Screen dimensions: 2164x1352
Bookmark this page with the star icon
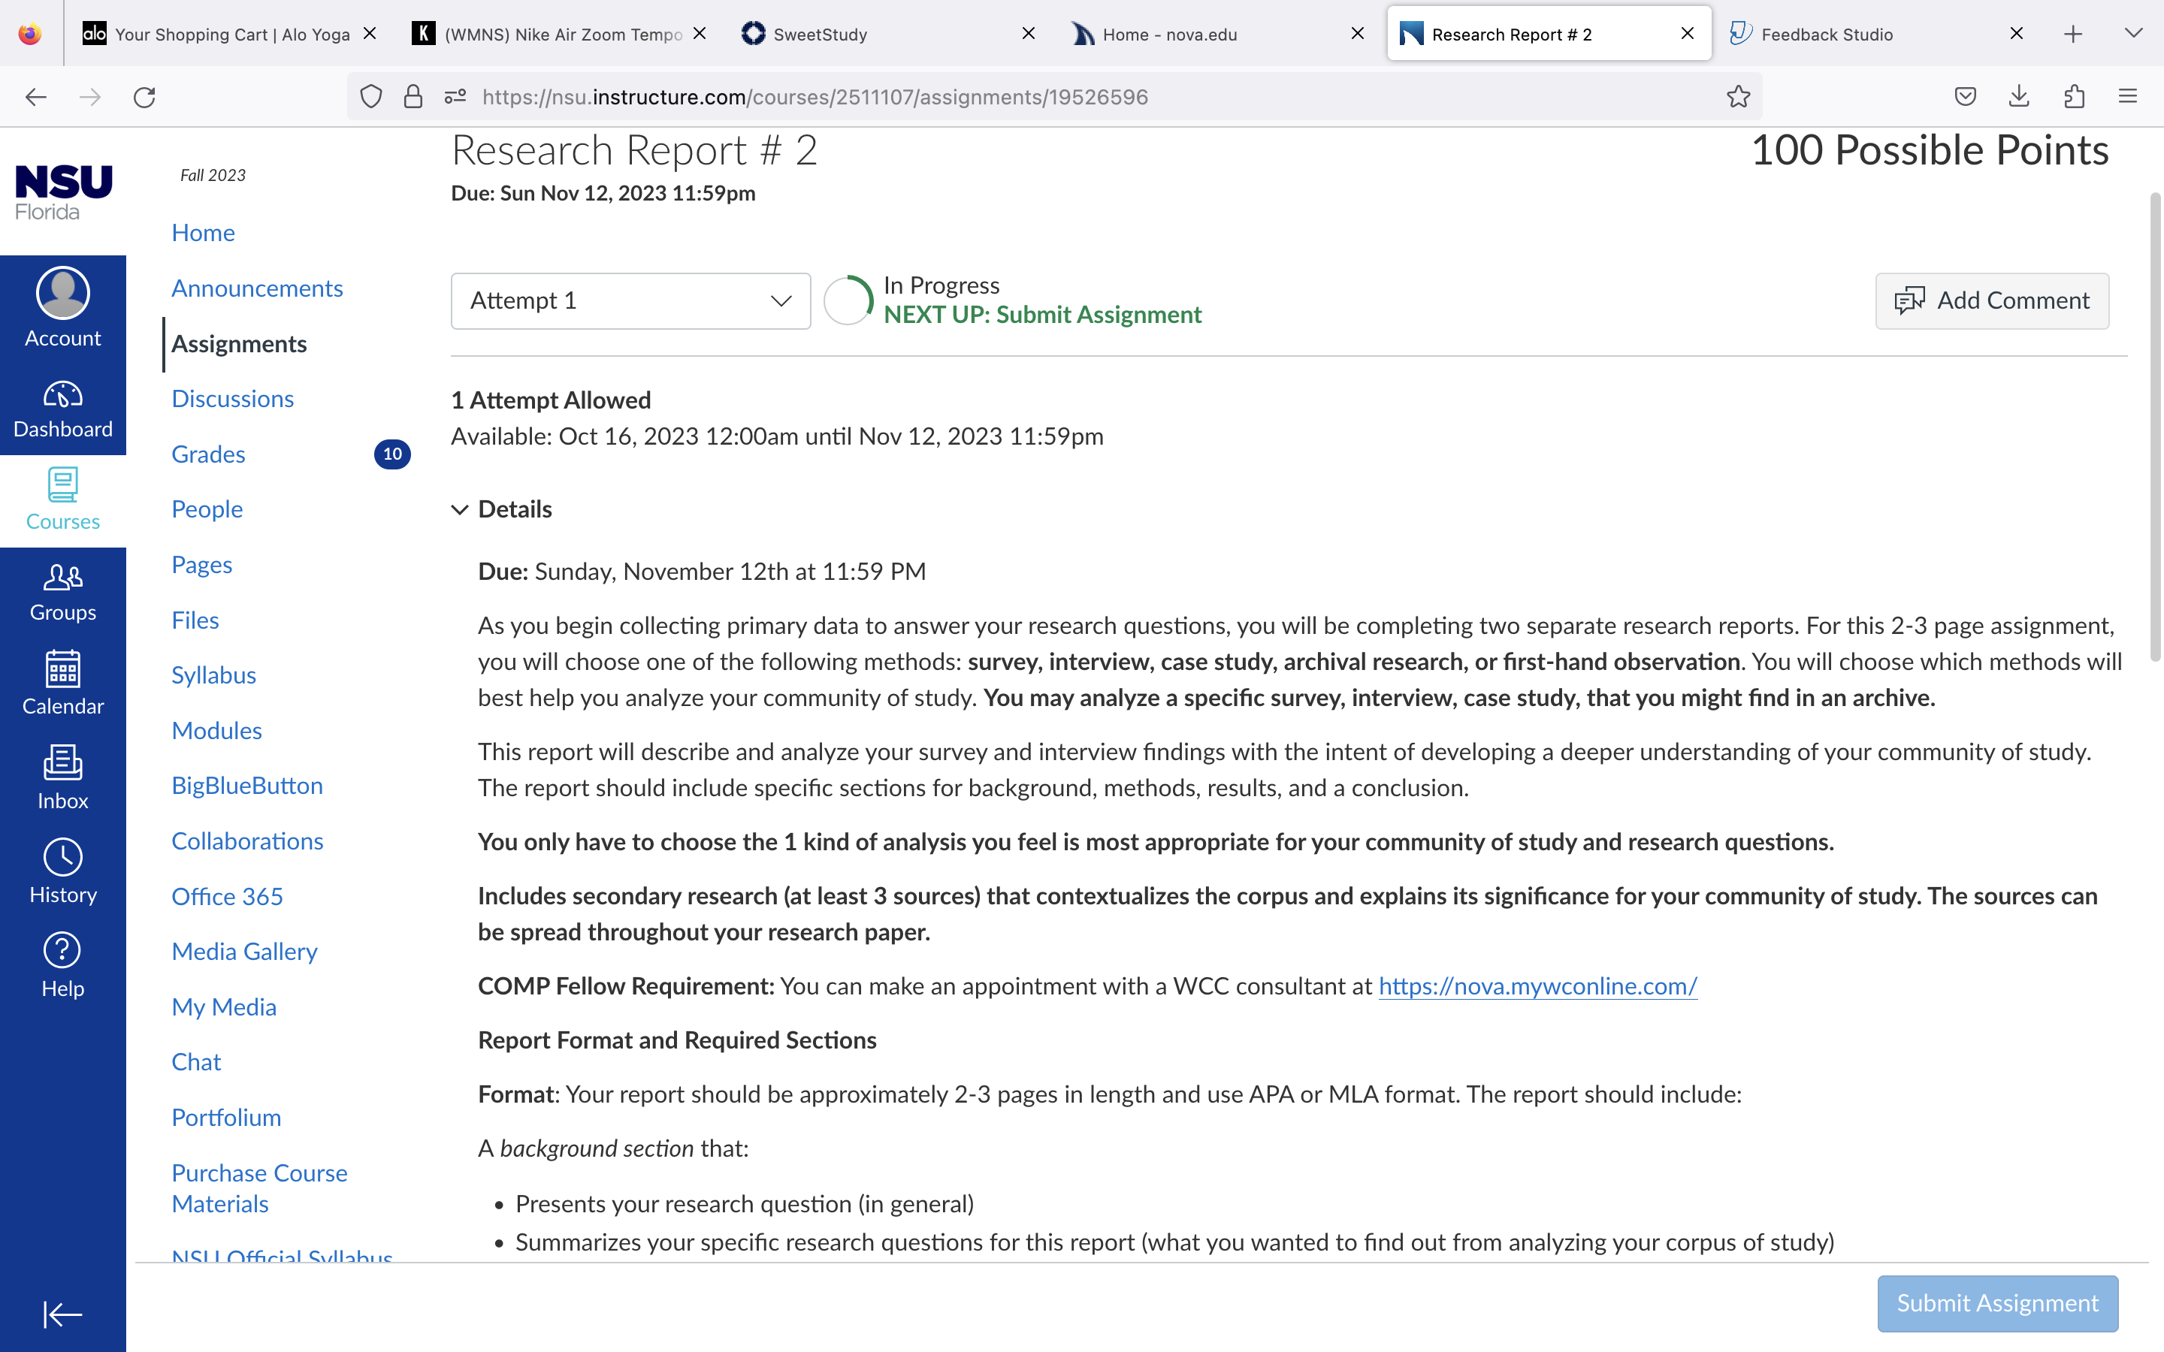[1739, 97]
